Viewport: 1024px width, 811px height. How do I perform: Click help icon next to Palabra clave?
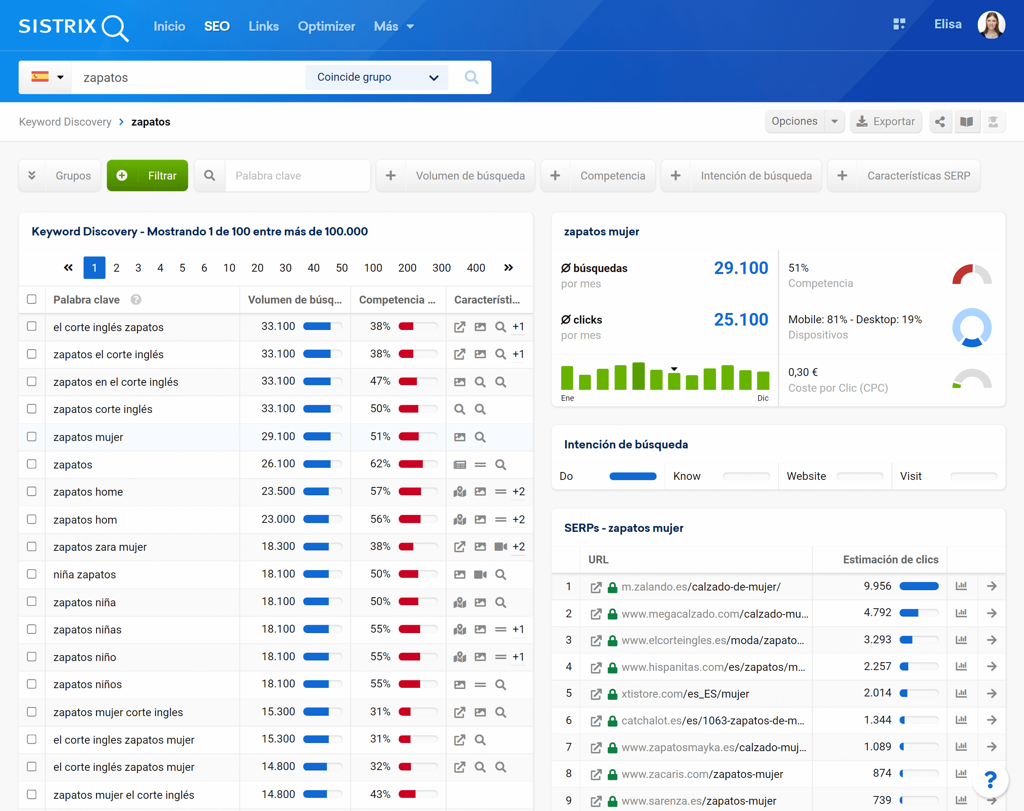coord(136,300)
